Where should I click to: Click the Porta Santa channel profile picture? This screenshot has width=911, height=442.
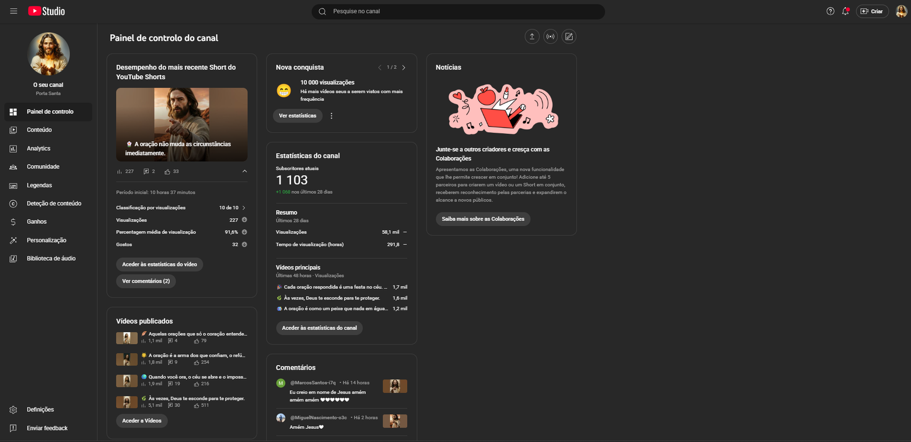(48, 54)
